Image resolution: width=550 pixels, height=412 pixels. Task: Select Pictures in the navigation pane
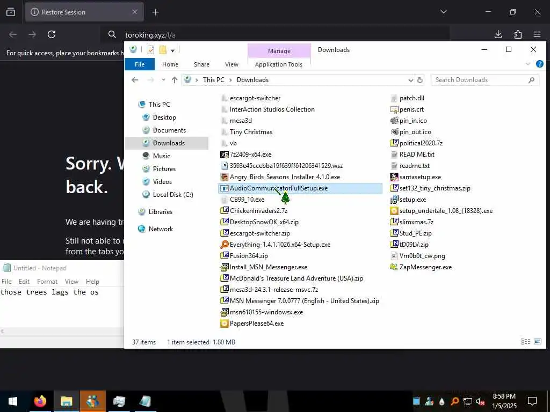coord(164,169)
